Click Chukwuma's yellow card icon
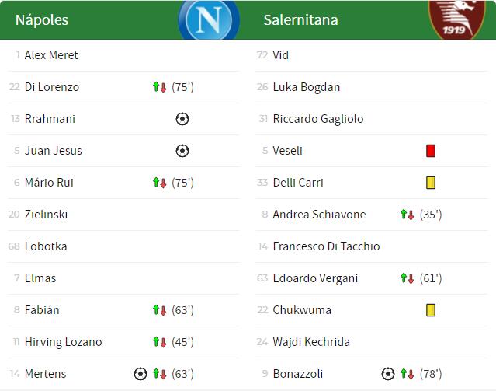This screenshot has height=391, width=496. 431,310
